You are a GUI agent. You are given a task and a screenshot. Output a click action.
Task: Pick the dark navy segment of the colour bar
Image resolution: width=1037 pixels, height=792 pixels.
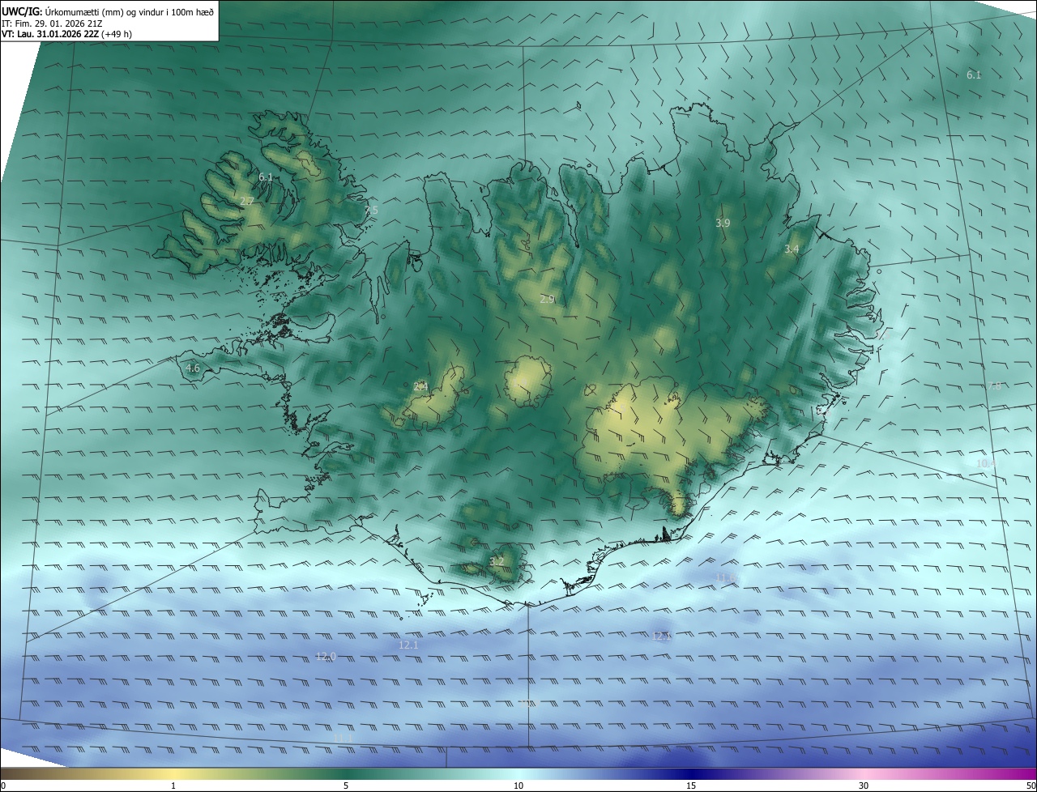pyautogui.click(x=693, y=773)
